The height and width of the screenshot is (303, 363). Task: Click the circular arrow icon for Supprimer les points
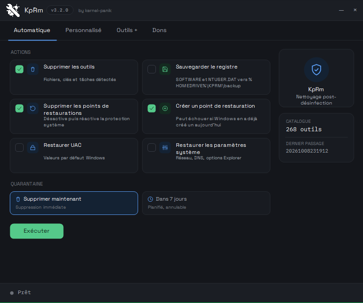[33, 108]
